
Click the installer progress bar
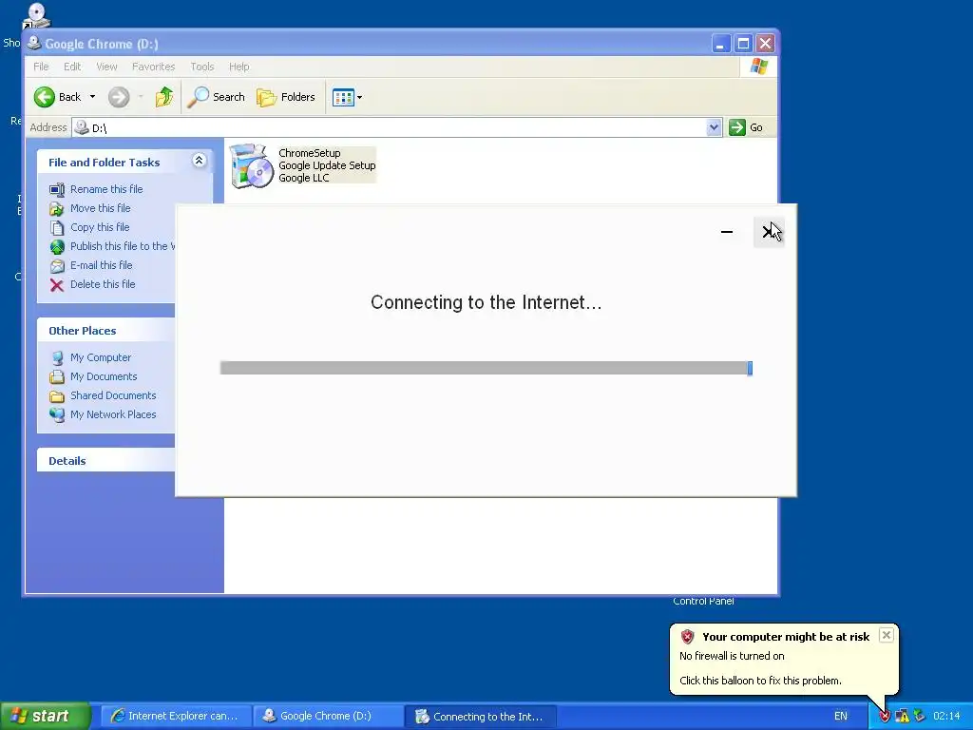click(486, 368)
